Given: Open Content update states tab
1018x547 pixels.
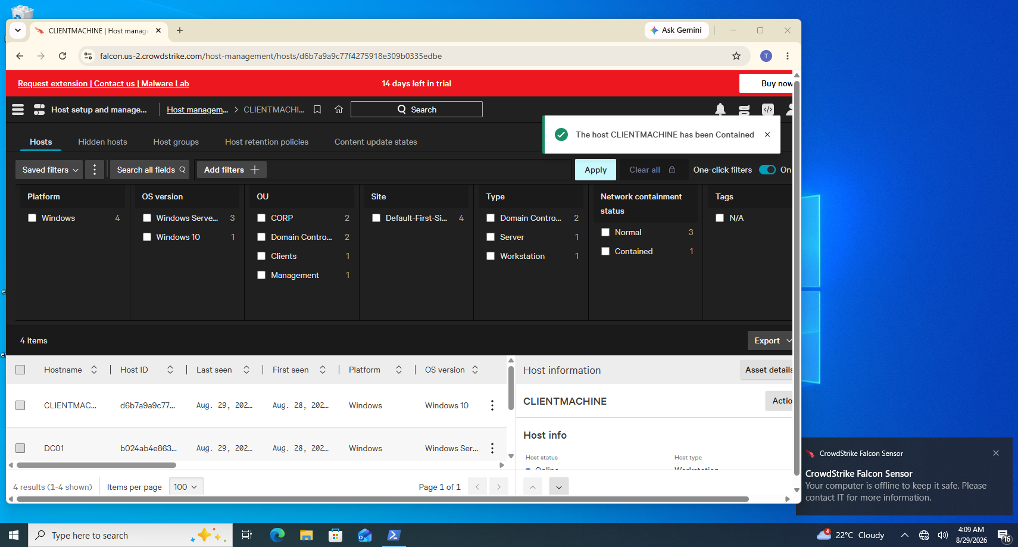Looking at the screenshot, I should pos(376,142).
